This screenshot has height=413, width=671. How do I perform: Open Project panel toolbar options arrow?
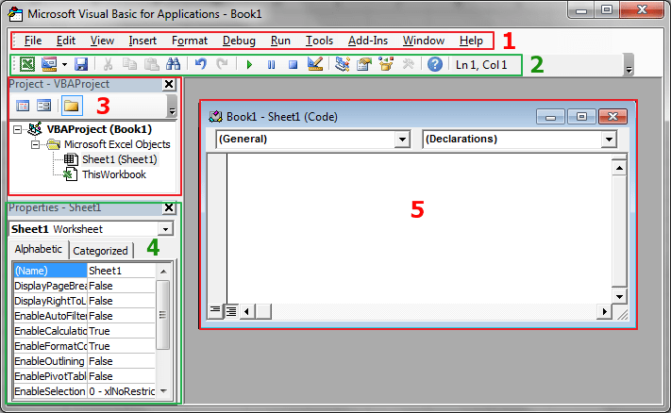pos(172,106)
